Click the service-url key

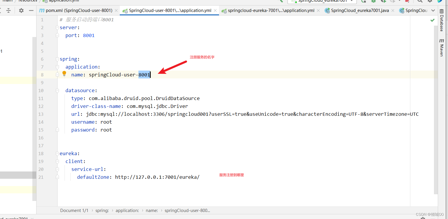tap(87, 169)
